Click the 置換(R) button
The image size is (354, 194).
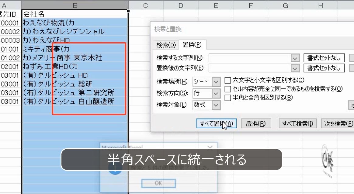tap(256, 123)
